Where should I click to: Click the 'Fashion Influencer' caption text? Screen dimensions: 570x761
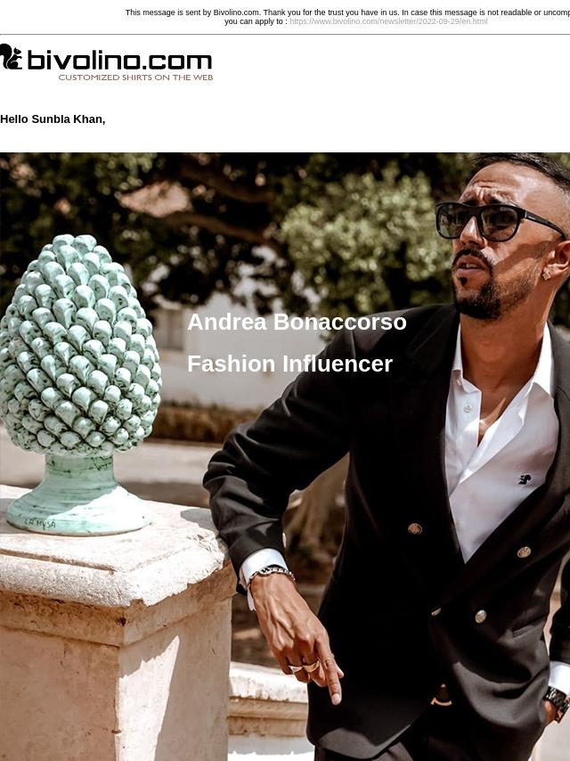coord(289,364)
